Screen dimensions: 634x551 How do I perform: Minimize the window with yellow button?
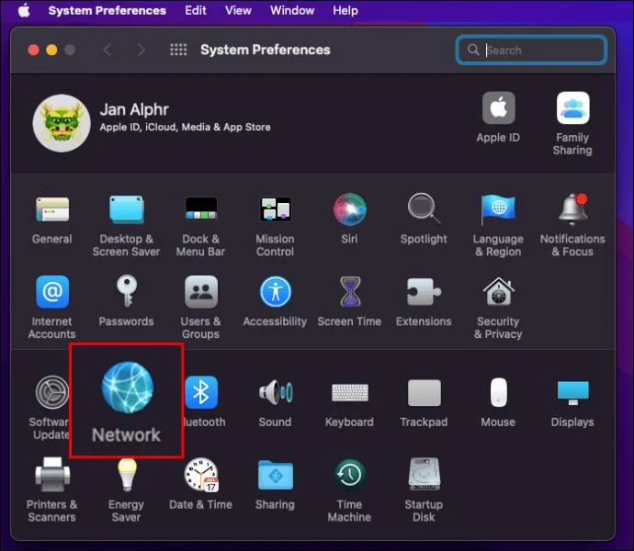51,51
